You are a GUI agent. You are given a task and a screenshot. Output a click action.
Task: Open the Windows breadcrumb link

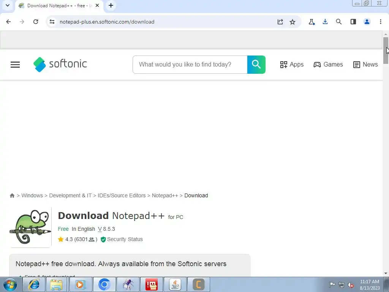[x=32, y=196]
